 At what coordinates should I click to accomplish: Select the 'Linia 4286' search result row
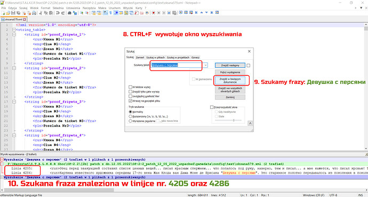[x=184, y=173]
